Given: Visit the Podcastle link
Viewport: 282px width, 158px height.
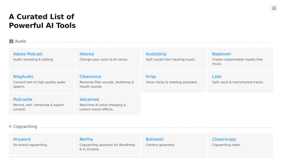Looking at the screenshot, I should tap(23, 99).
